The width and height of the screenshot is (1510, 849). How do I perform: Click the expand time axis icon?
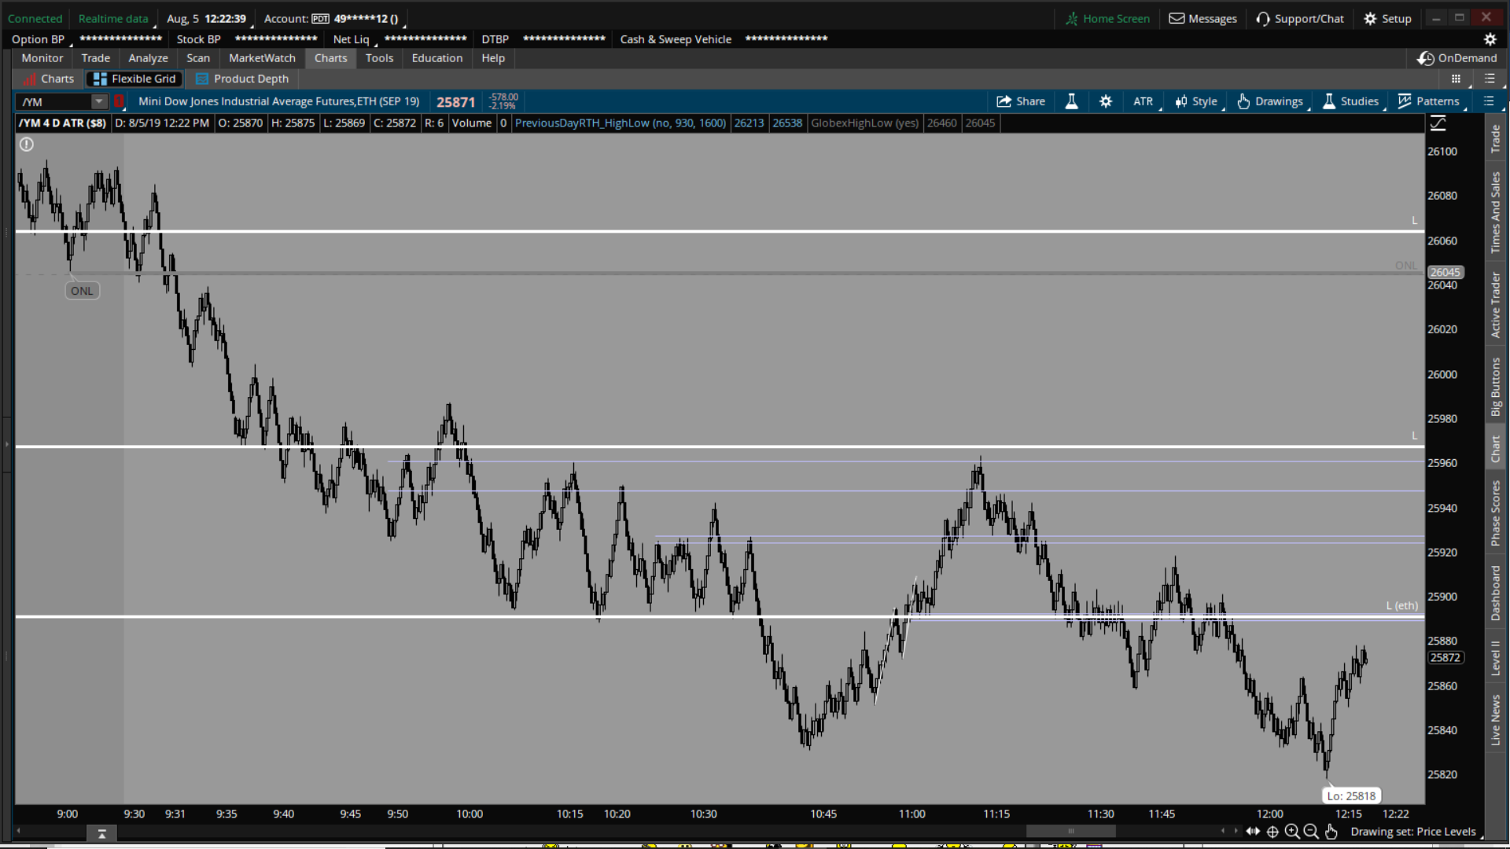1253,832
